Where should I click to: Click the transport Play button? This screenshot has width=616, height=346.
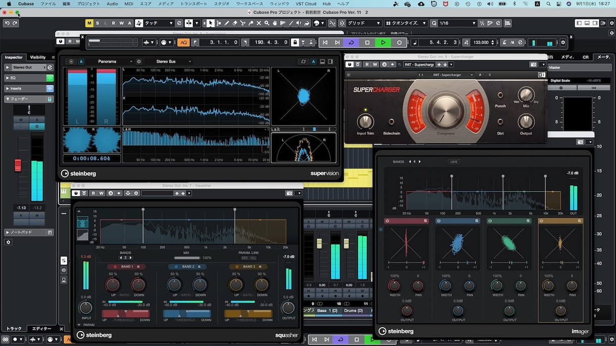[383, 42]
